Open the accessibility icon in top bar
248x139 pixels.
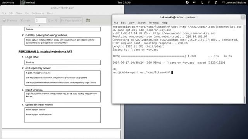click(x=187, y=2)
